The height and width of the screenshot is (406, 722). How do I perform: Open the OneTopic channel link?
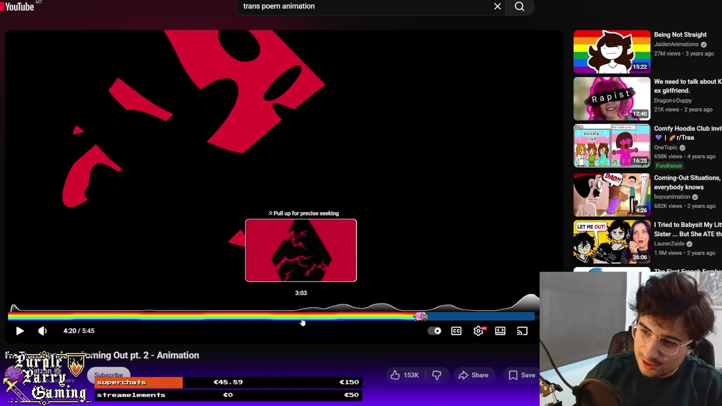(666, 148)
